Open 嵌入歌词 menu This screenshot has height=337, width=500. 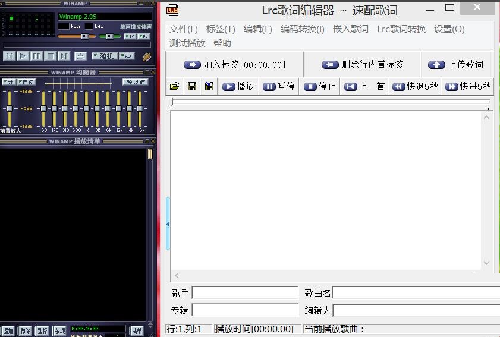pos(350,29)
